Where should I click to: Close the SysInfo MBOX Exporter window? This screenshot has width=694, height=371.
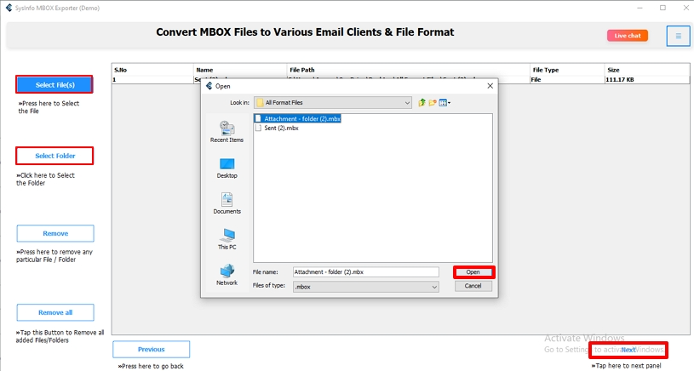pos(685,8)
